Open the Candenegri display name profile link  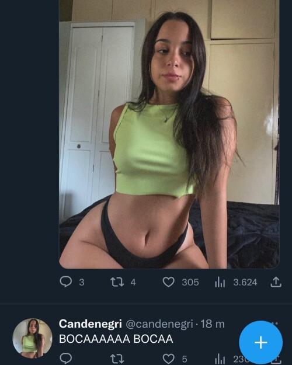[x=91, y=324]
